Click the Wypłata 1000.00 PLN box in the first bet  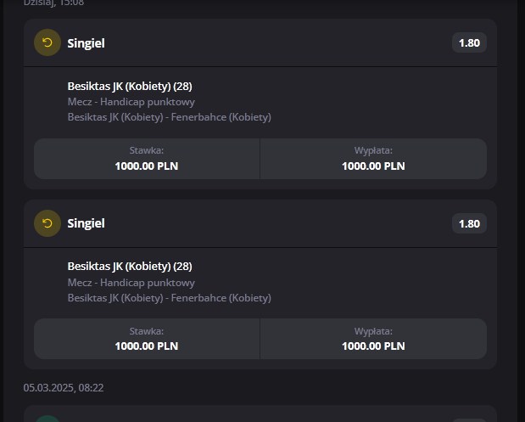[x=373, y=159]
